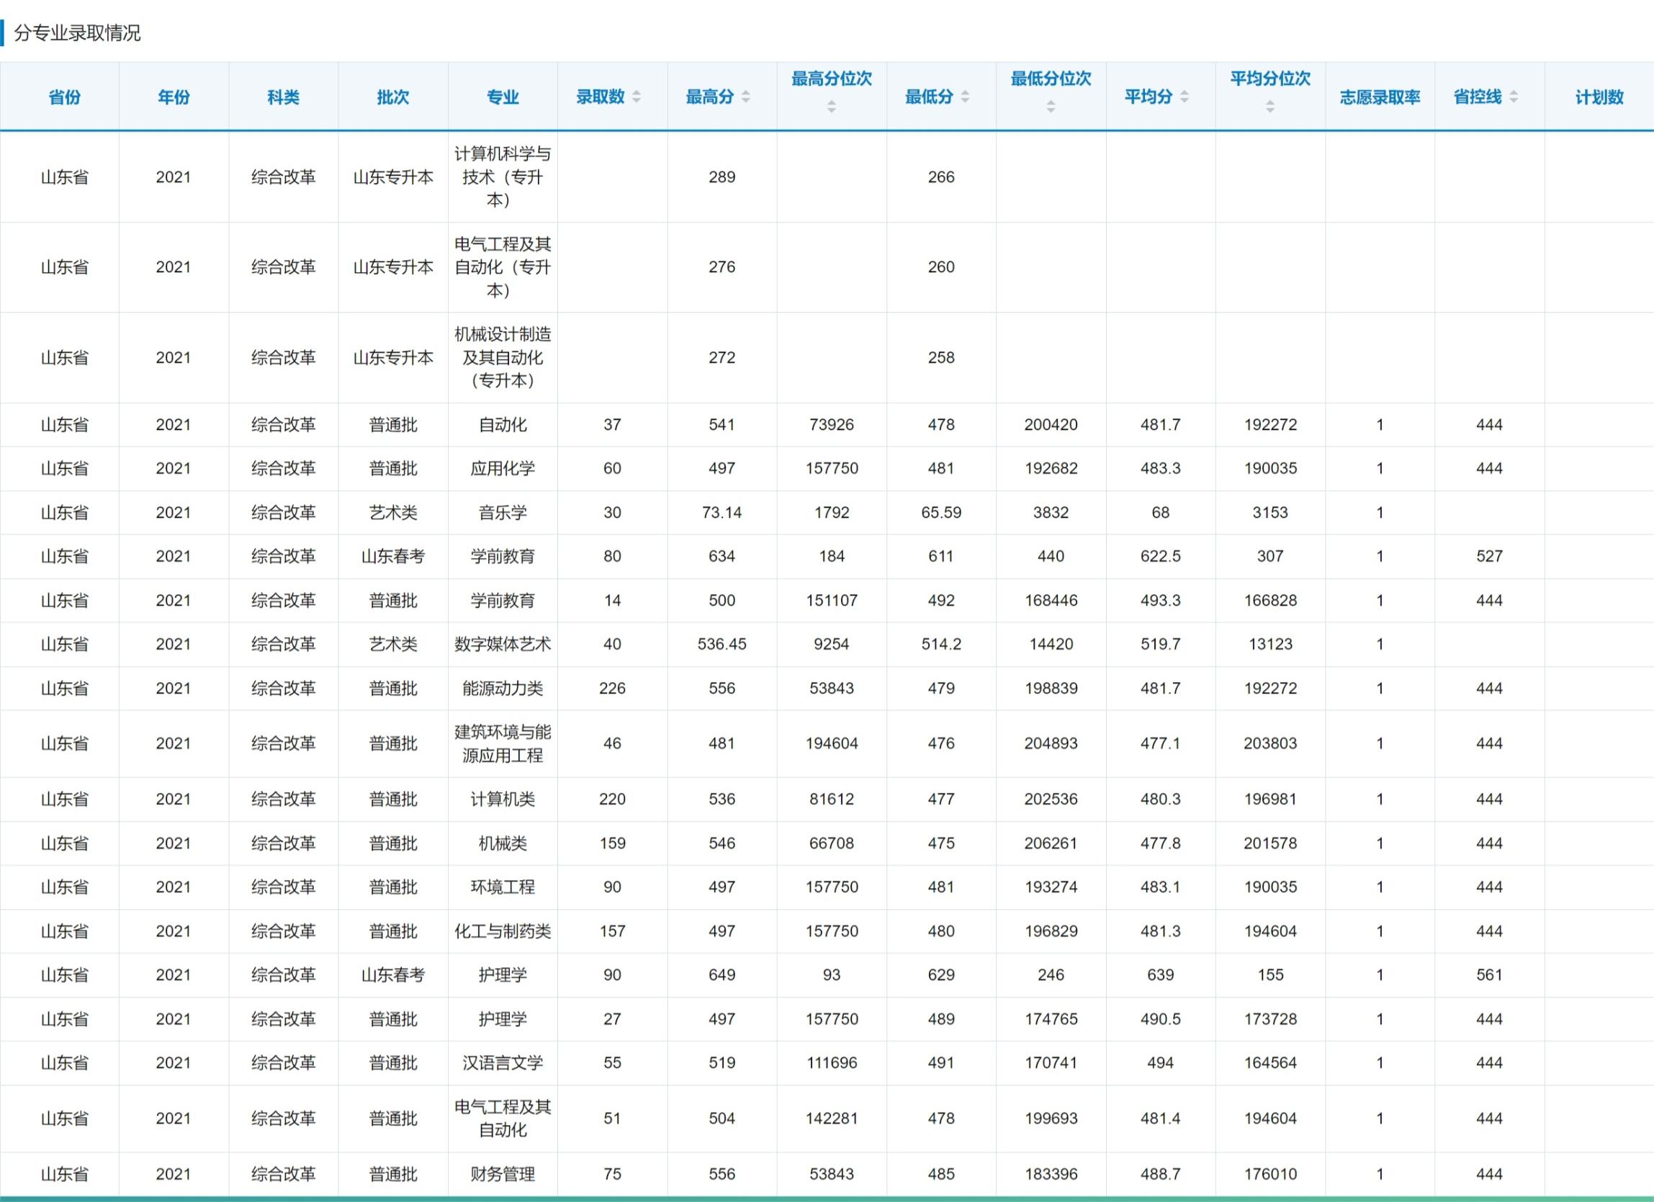Select the 自动化 row in the table
The image size is (1654, 1202).
pos(502,424)
